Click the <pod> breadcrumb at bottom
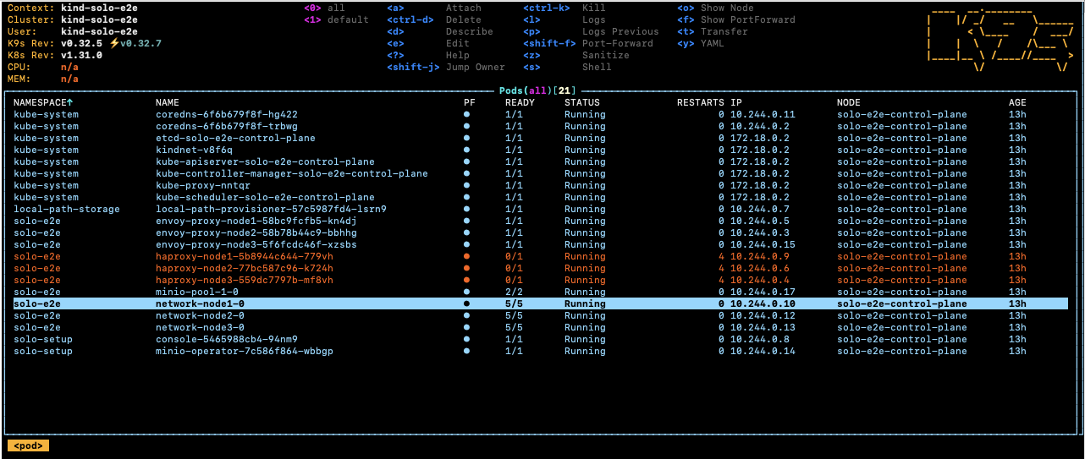 point(28,445)
